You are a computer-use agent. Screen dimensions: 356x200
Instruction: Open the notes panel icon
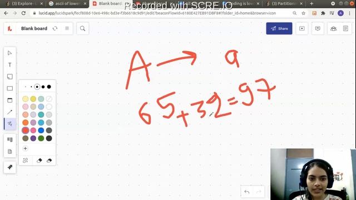click(345, 28)
